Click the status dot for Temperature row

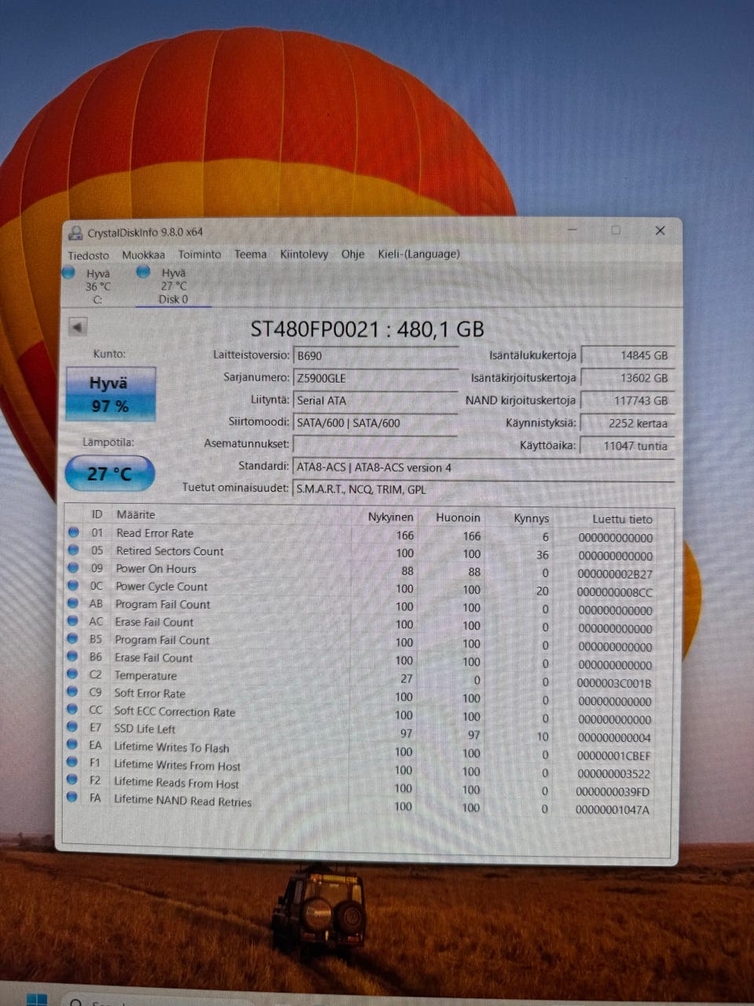coord(73,674)
